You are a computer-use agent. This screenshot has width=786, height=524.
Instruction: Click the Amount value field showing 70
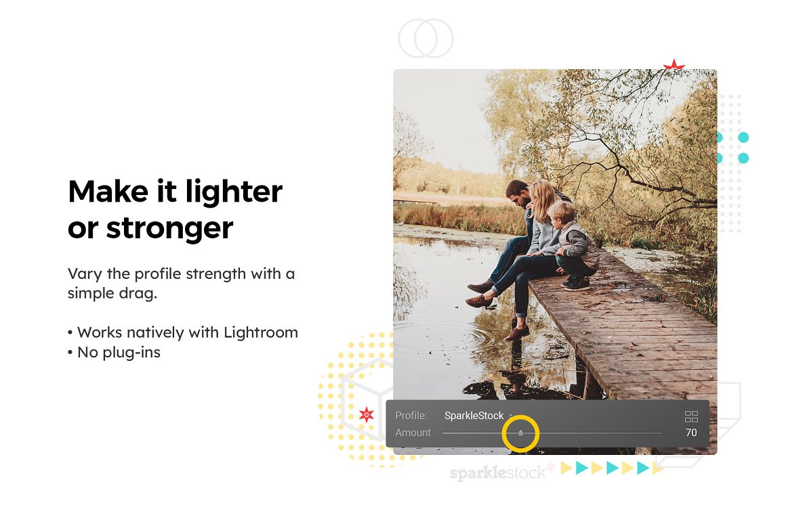(691, 433)
